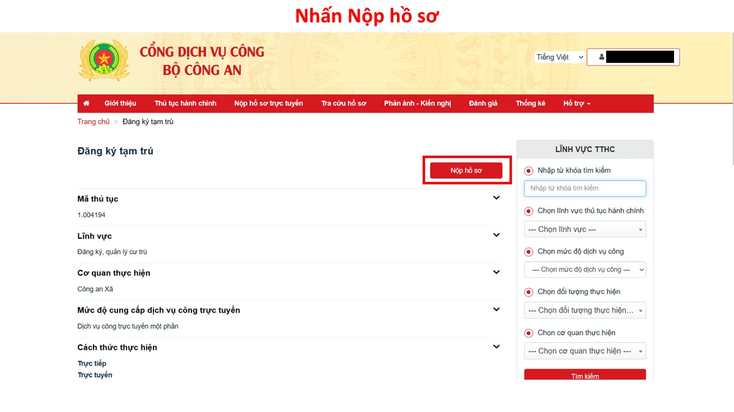This screenshot has height=412, width=734.
Task: Click the Tìm kiếm search button
Action: (585, 375)
